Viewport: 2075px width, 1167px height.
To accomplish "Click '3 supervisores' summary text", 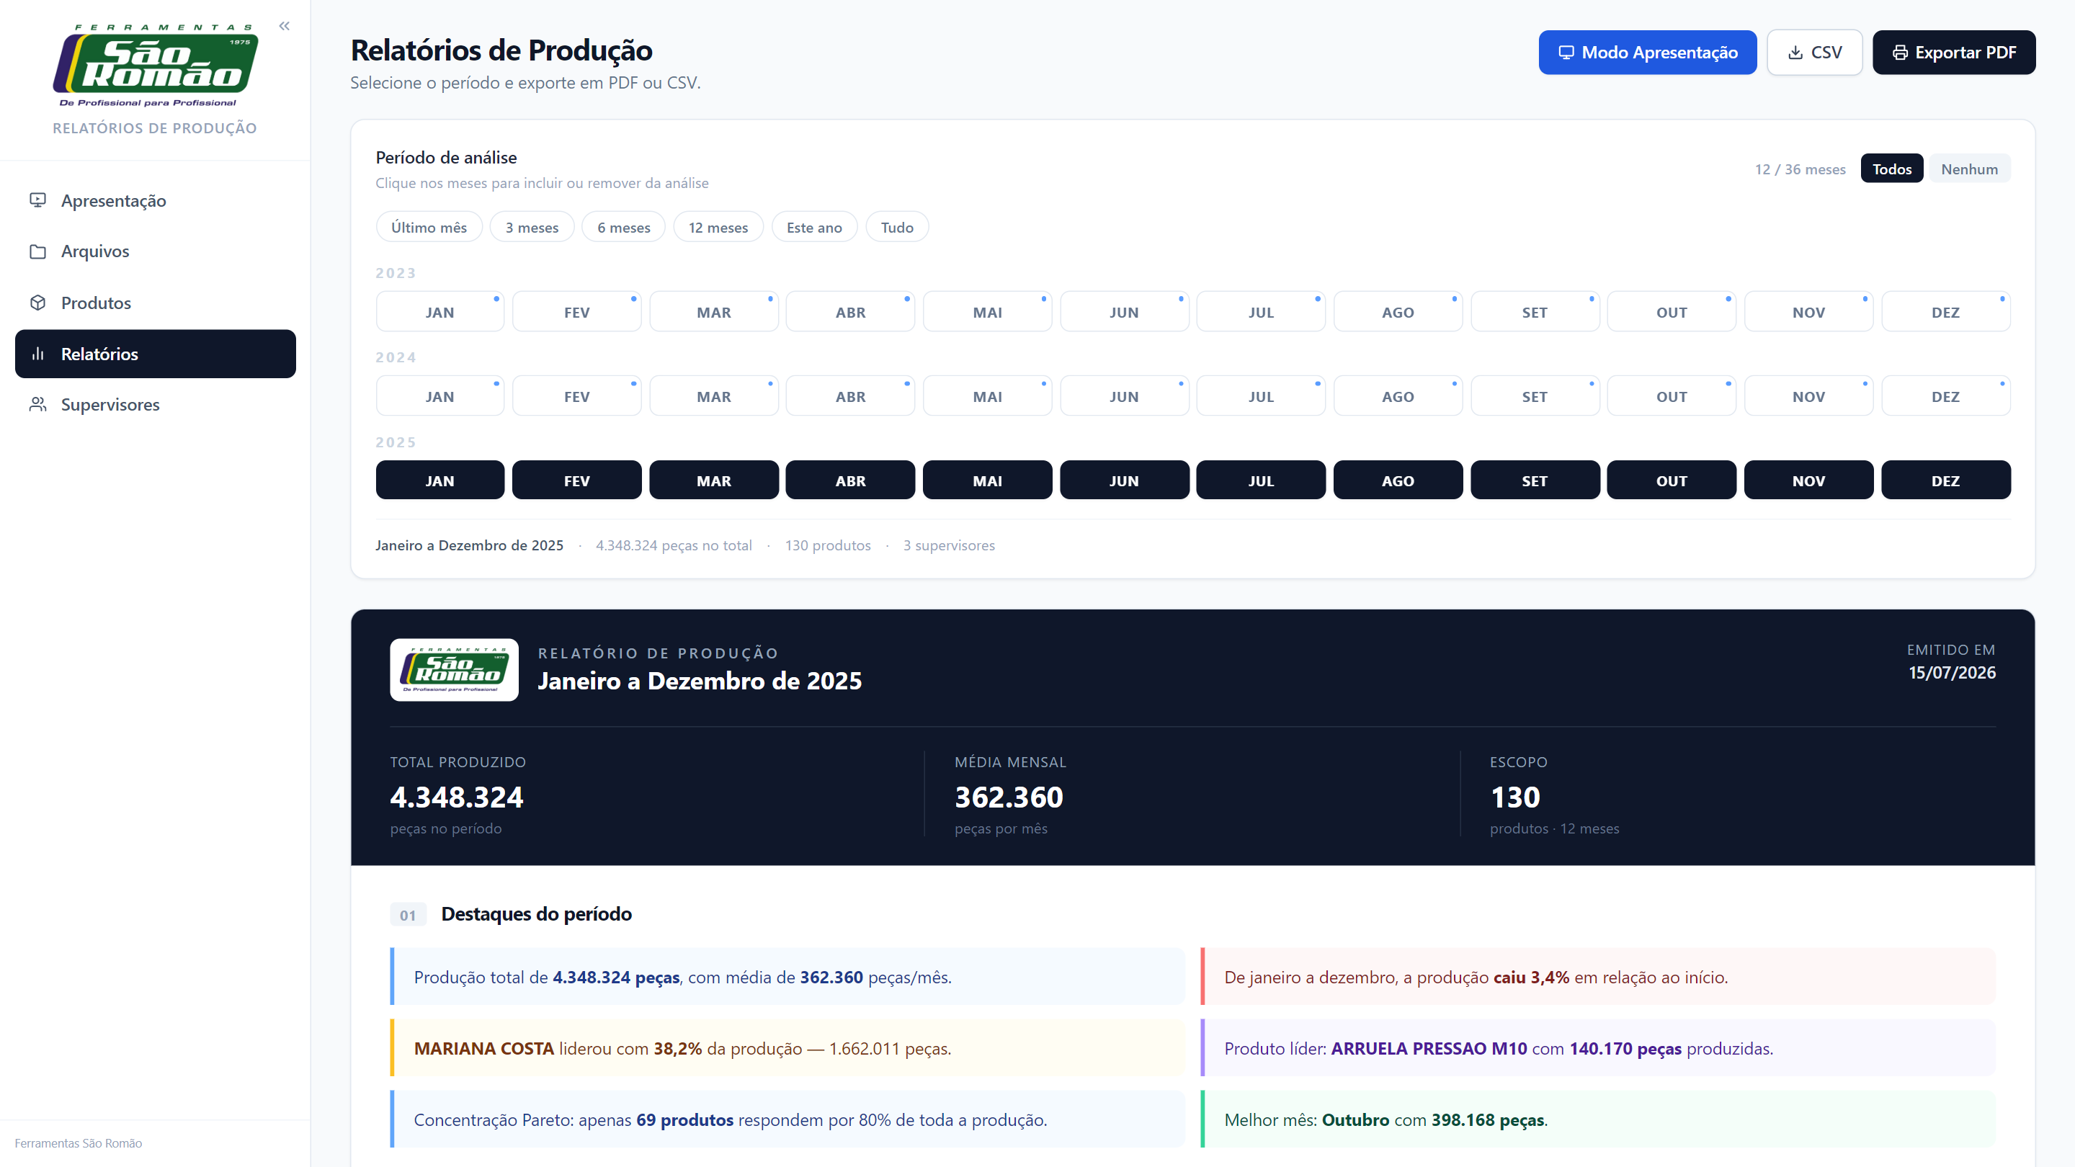I will (x=949, y=545).
